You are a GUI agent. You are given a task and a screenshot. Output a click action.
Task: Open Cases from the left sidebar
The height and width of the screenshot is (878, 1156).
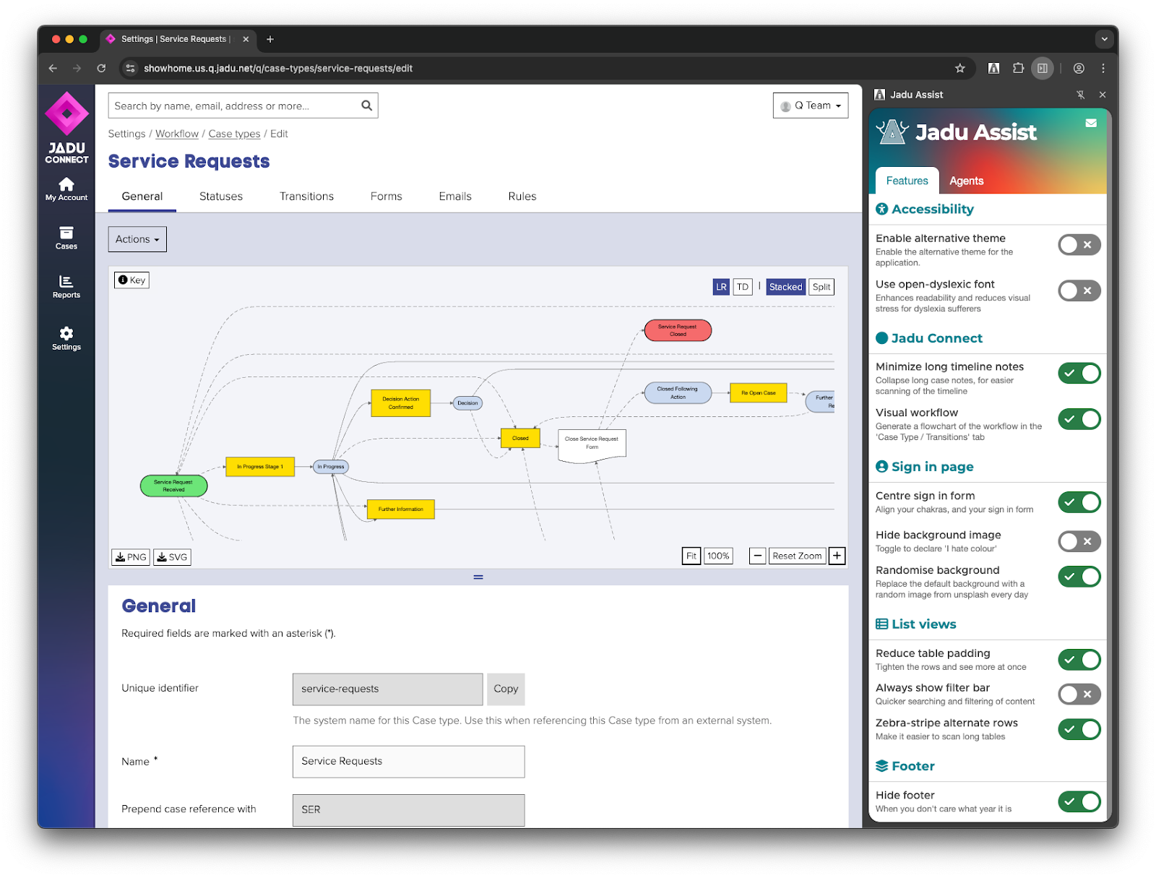[x=66, y=238]
